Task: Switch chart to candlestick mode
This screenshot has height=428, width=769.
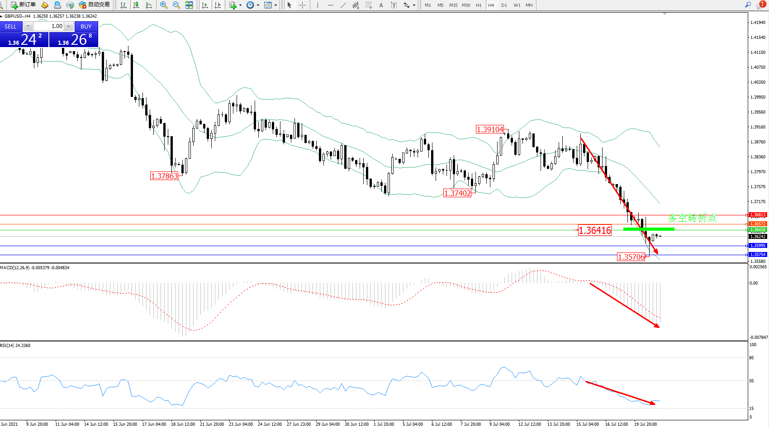Action: pos(136,5)
